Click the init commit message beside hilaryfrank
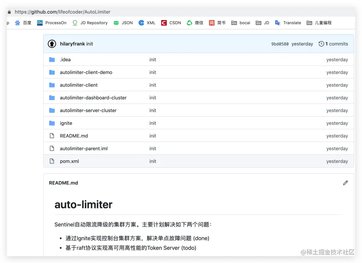Screen dimensions: 362x263 89,44
